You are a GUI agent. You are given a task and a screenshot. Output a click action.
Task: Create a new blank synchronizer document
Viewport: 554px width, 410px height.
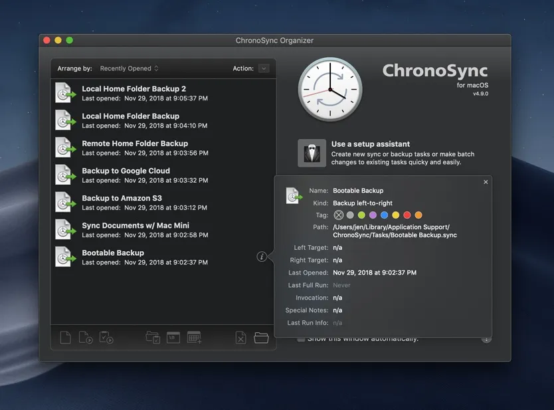tap(64, 338)
